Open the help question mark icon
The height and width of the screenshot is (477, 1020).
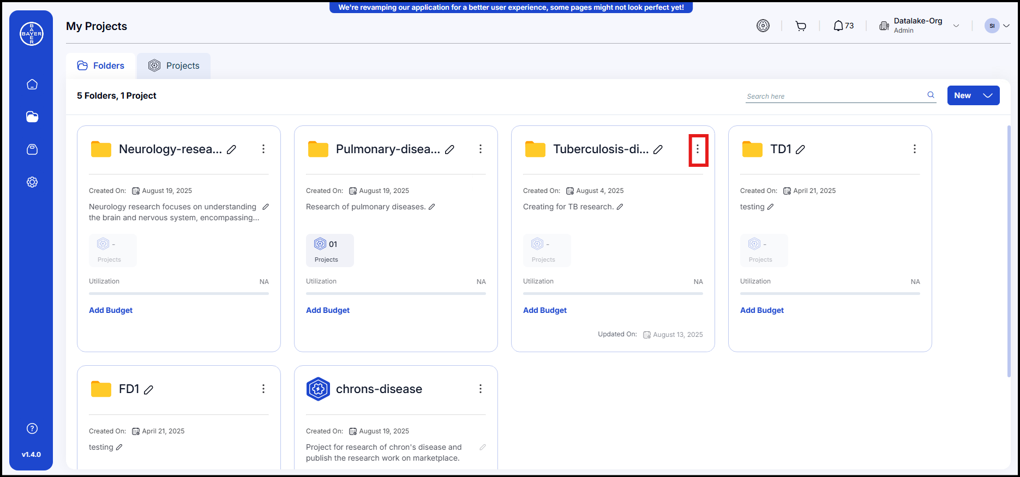[32, 428]
